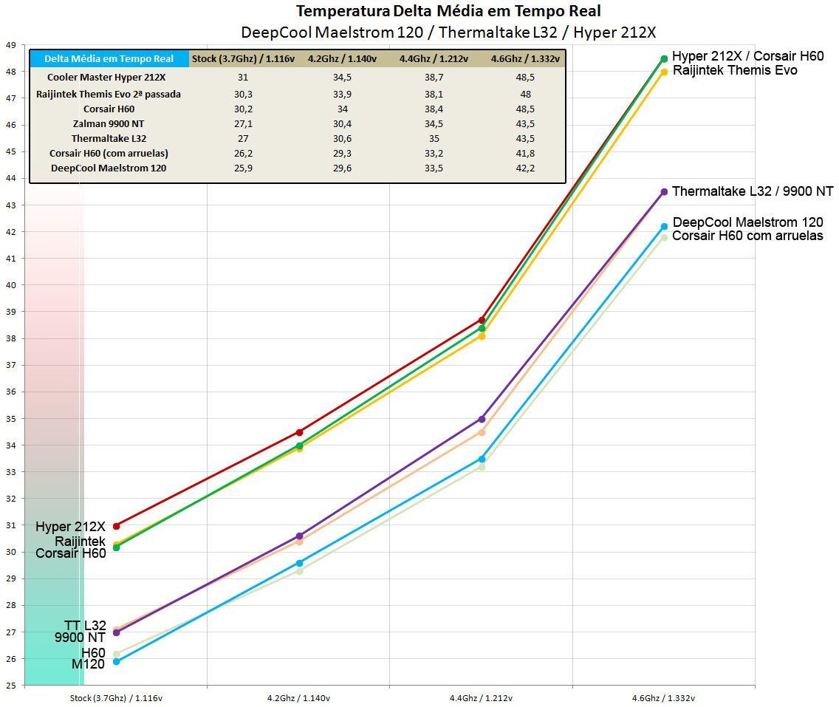Click table row label "Cooler Master Hyper 212X"

pos(106,77)
